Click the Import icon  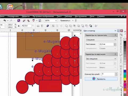point(24,21)
